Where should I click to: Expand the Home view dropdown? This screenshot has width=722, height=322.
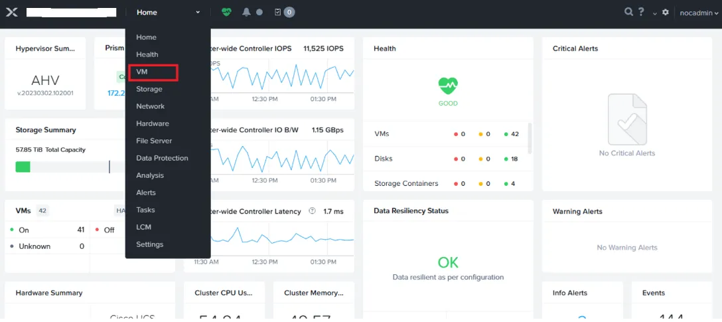[x=168, y=13]
